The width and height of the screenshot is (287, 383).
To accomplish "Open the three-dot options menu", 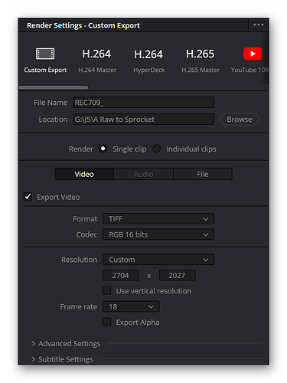I will (258, 25).
